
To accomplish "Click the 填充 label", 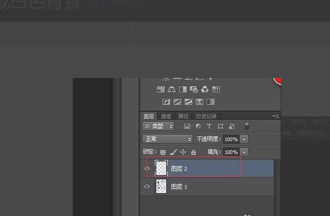I will click(214, 152).
